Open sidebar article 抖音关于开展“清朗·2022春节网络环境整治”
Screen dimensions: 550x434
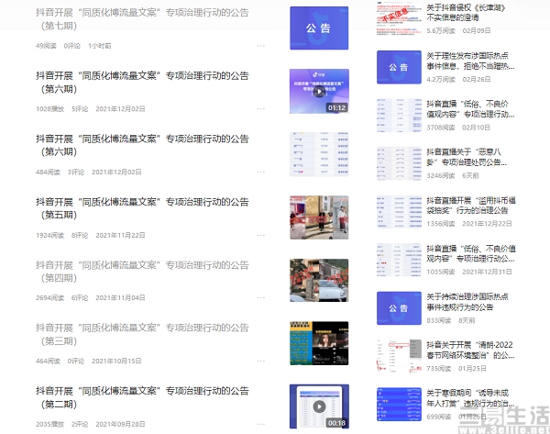tap(470, 351)
